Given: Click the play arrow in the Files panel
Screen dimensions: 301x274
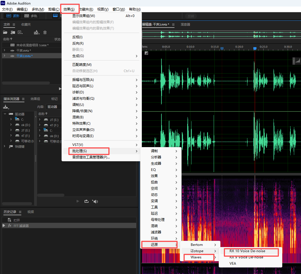Looking at the screenshot, I should point(60,89).
